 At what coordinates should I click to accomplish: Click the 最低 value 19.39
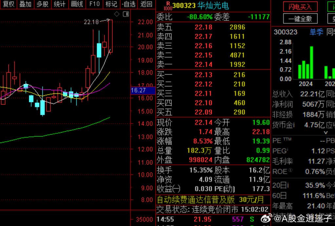[261, 141]
